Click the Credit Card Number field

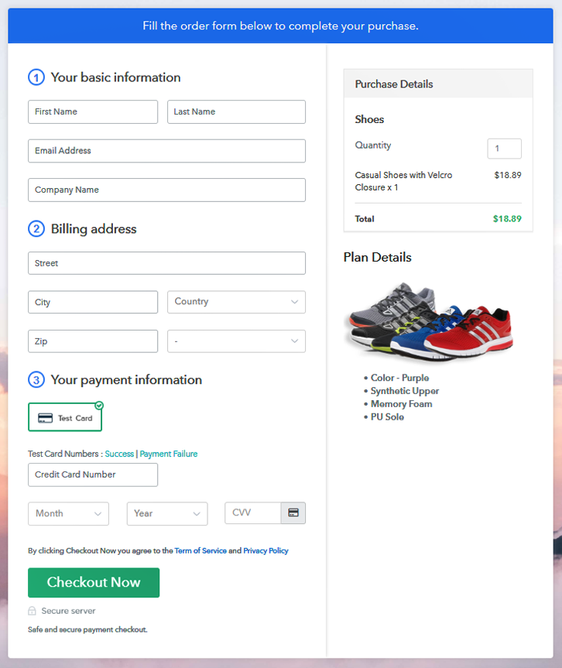[x=93, y=474]
